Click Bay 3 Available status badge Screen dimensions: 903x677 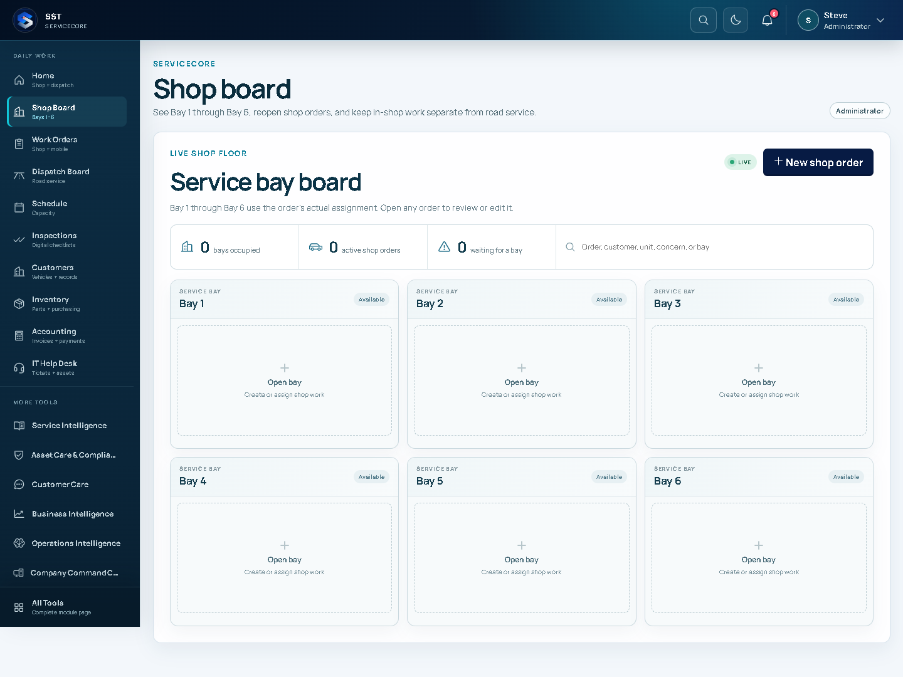pos(847,300)
